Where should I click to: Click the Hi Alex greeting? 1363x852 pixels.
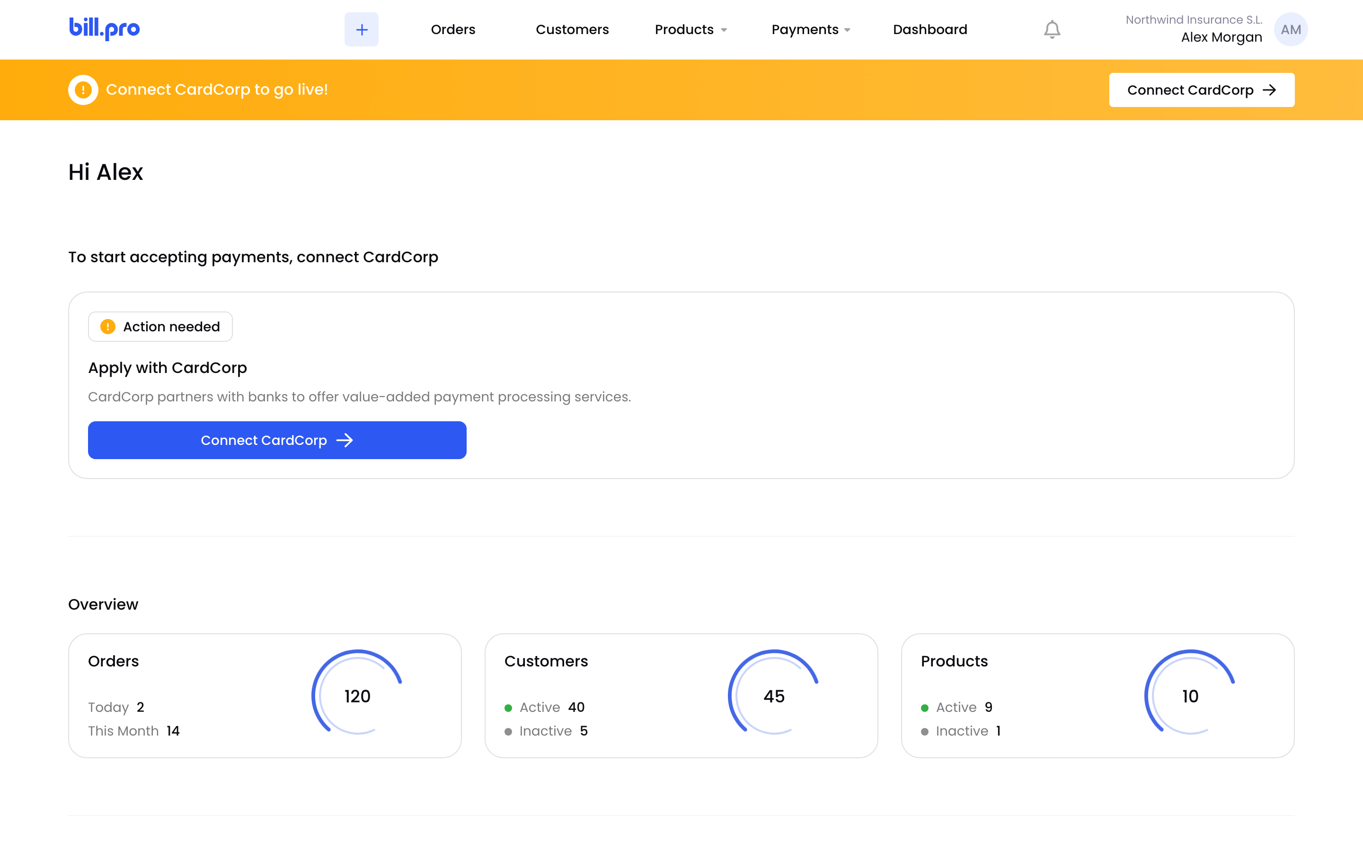pos(106,172)
